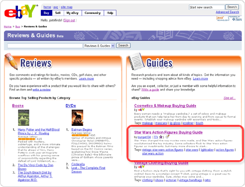
Task: Open Star Wars Action Figures Buying Guide
Action: click(168, 132)
